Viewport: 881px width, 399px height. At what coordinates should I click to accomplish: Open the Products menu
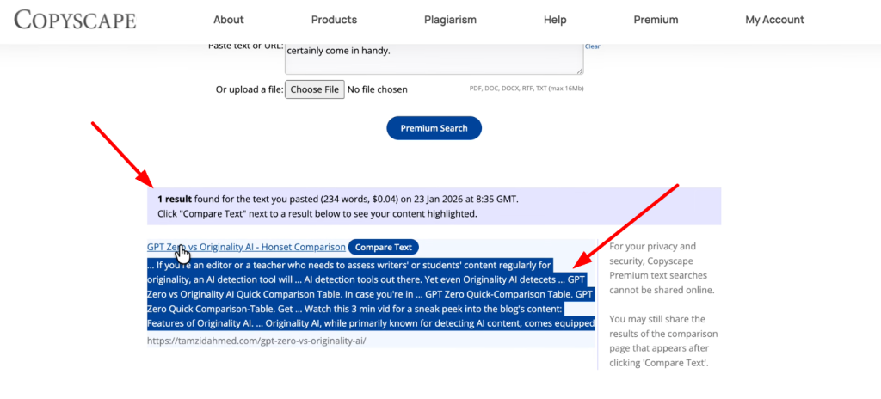(x=335, y=20)
